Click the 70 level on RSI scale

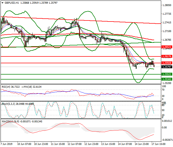pyautogui.click(x=163, y=90)
